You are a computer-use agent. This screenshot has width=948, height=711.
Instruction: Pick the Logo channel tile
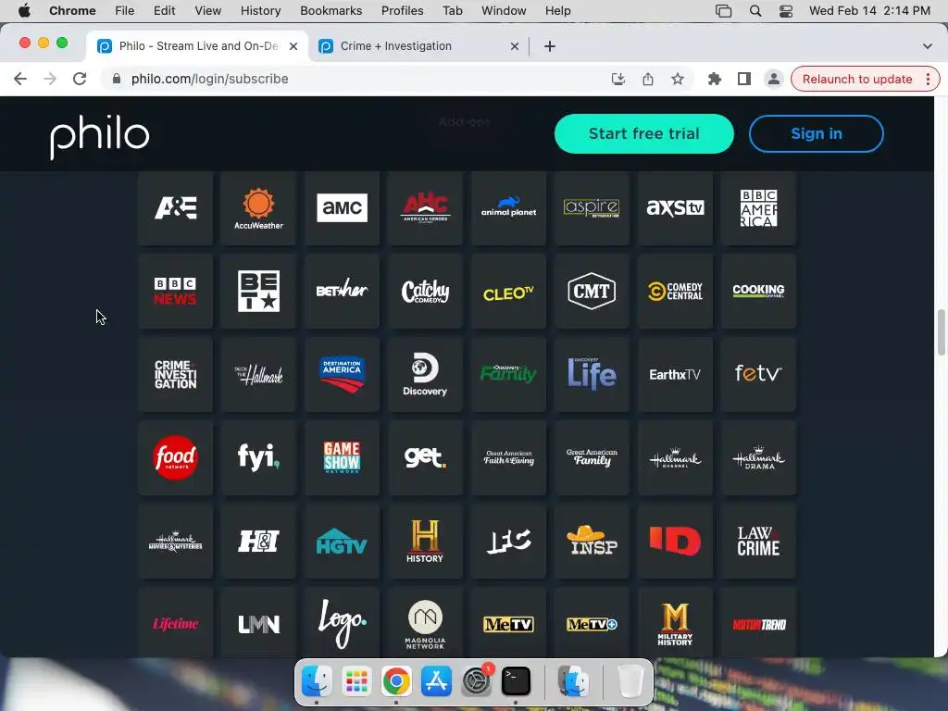(x=343, y=623)
